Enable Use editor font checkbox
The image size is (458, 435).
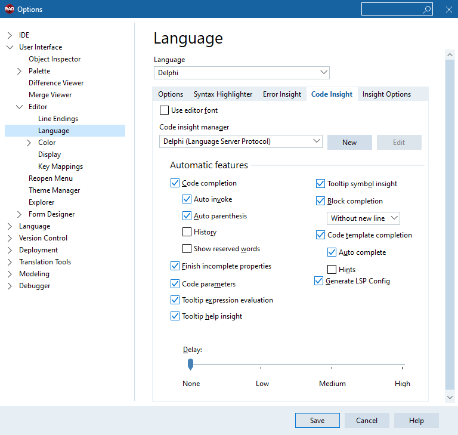[x=164, y=110]
